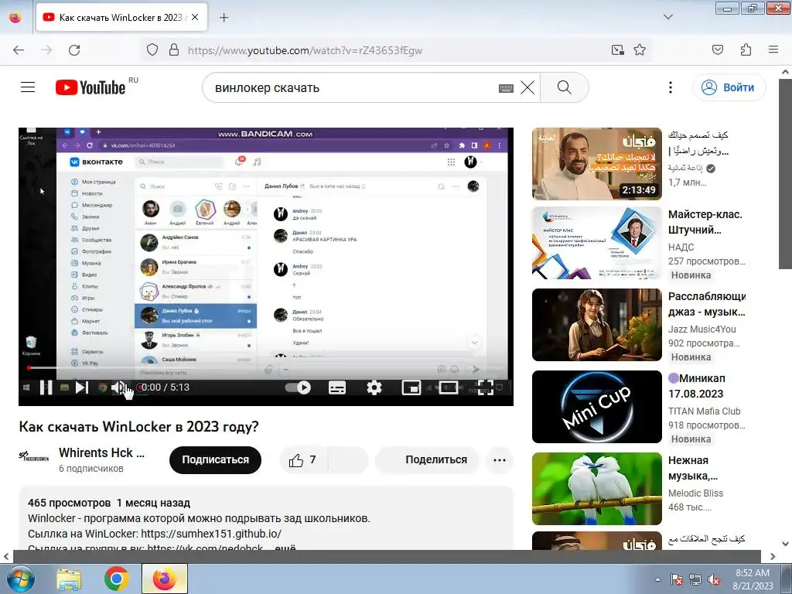The height and width of the screenshot is (594, 792).
Task: Click the Поделиться share button
Action: click(427, 459)
